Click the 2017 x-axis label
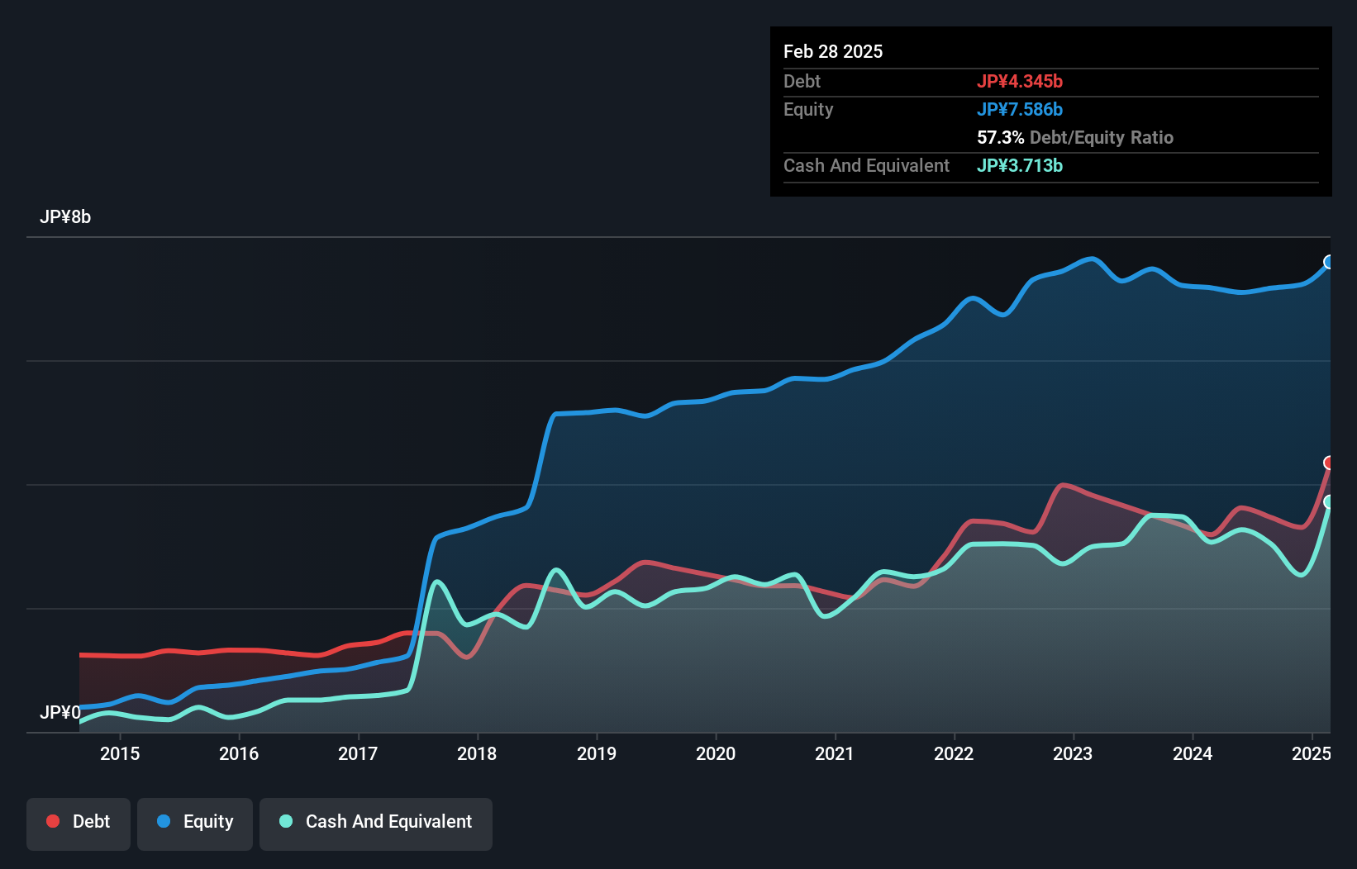 358,753
